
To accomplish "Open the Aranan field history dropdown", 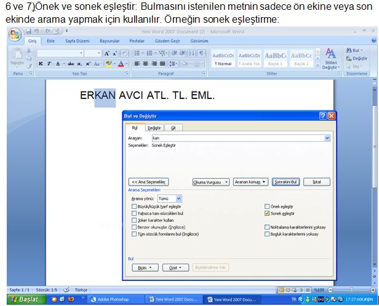I will click(x=327, y=138).
